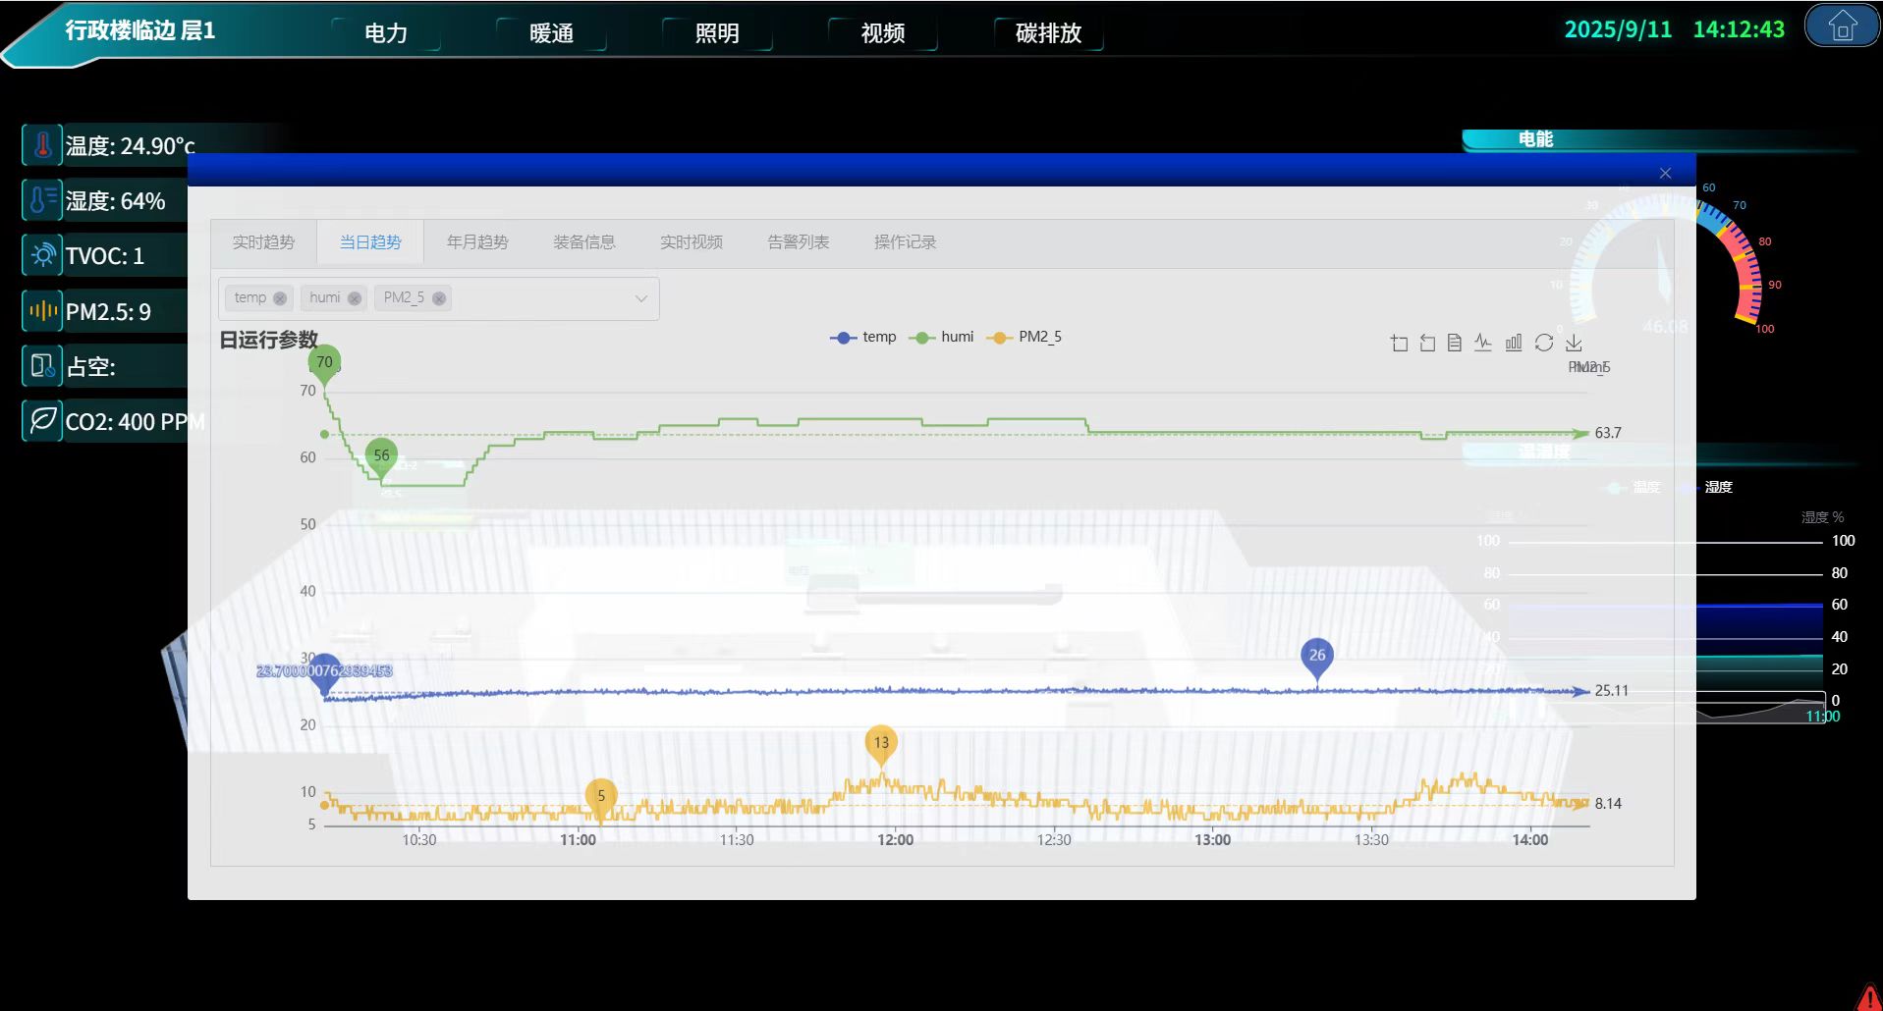Select the zoom area tool on the chart toolbar

tap(1399, 343)
